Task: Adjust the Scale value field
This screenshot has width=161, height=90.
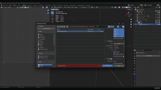Action: pos(119,44)
